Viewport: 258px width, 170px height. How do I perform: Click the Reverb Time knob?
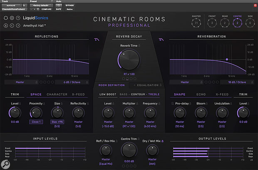129,60
